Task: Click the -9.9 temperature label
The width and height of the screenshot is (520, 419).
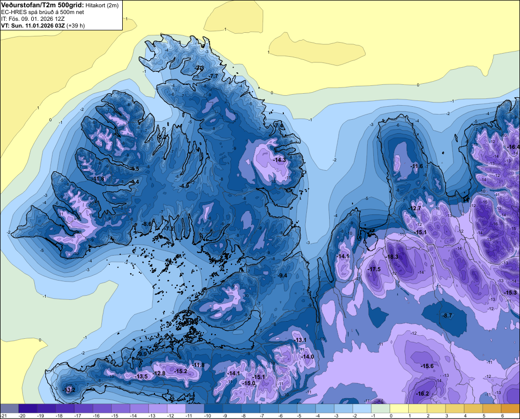Action: pyautogui.click(x=142, y=354)
